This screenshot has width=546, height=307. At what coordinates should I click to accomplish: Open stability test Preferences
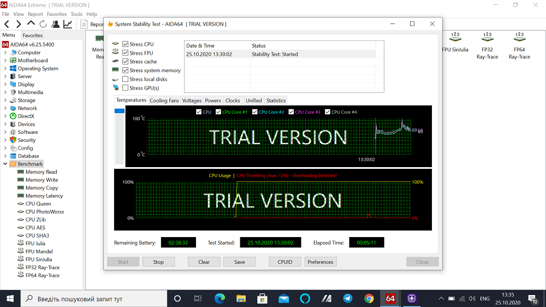[x=321, y=262]
